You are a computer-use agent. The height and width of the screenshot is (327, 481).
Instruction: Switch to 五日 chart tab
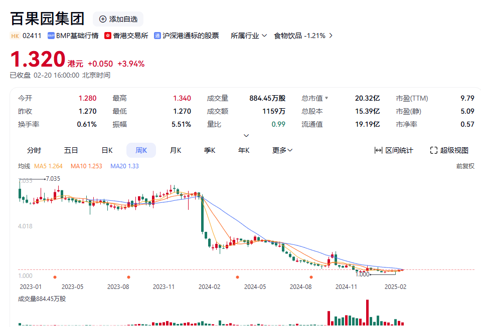71,150
